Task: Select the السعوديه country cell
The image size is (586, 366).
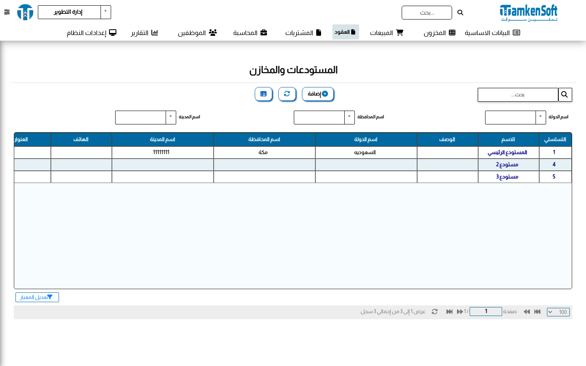Action: click(x=366, y=152)
